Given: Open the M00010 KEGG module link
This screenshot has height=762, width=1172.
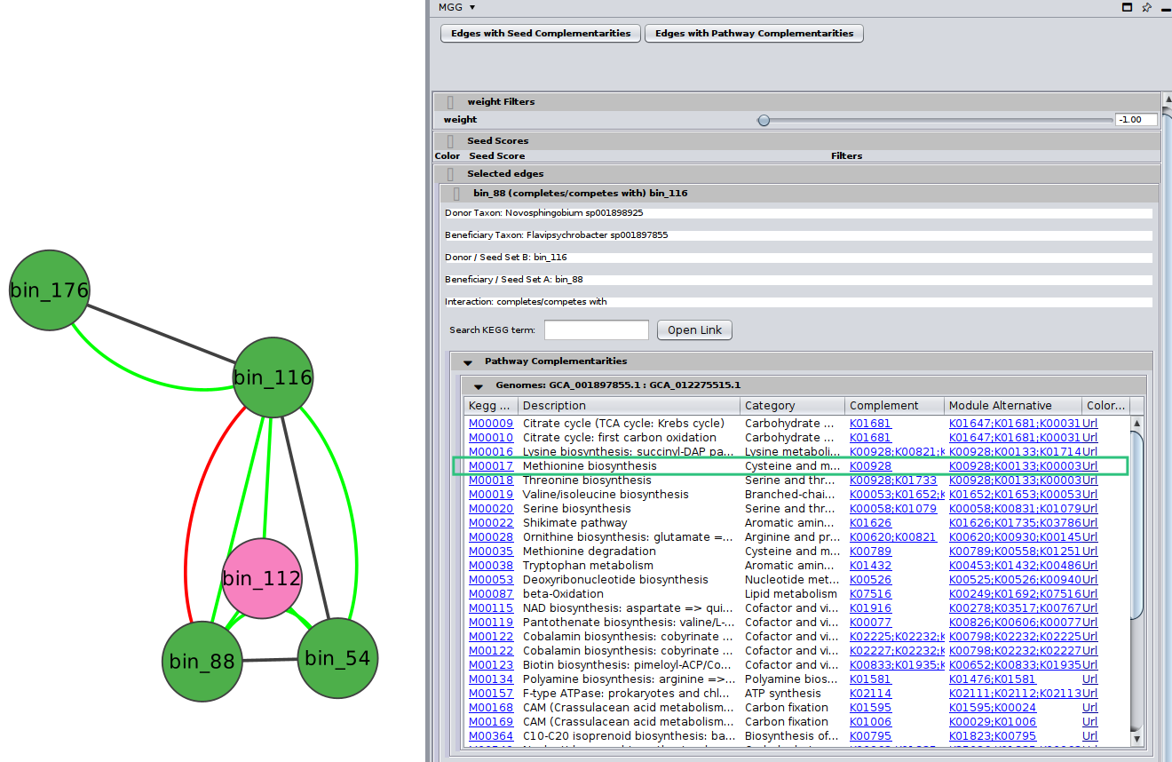Looking at the screenshot, I should (x=491, y=438).
